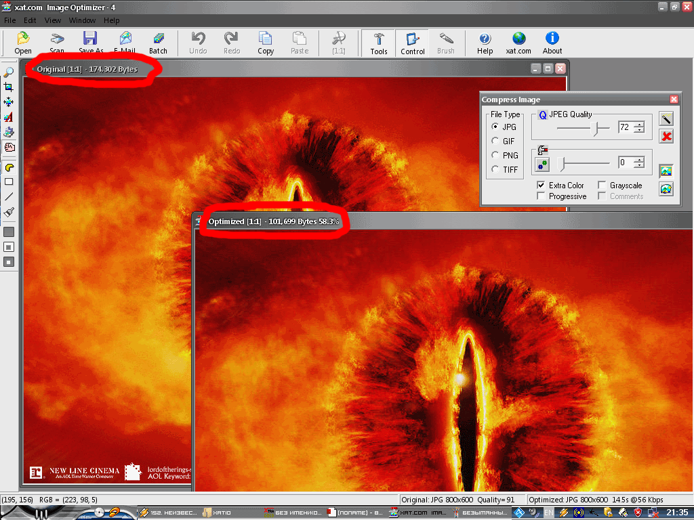Image resolution: width=694 pixels, height=520 pixels.
Task: Choose GIF file type
Action: point(504,141)
